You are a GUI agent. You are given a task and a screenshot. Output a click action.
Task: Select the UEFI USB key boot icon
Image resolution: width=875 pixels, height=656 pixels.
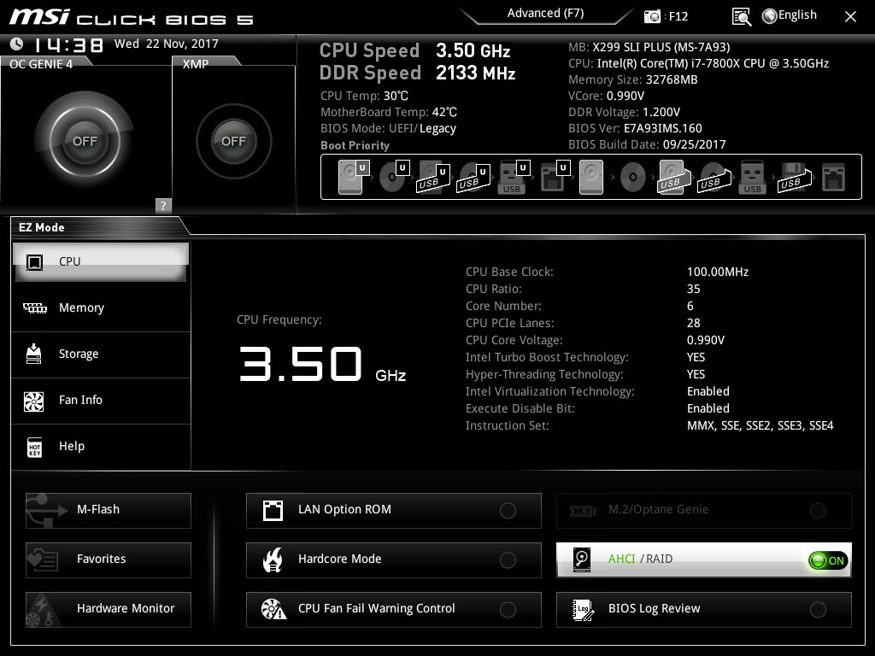(514, 178)
